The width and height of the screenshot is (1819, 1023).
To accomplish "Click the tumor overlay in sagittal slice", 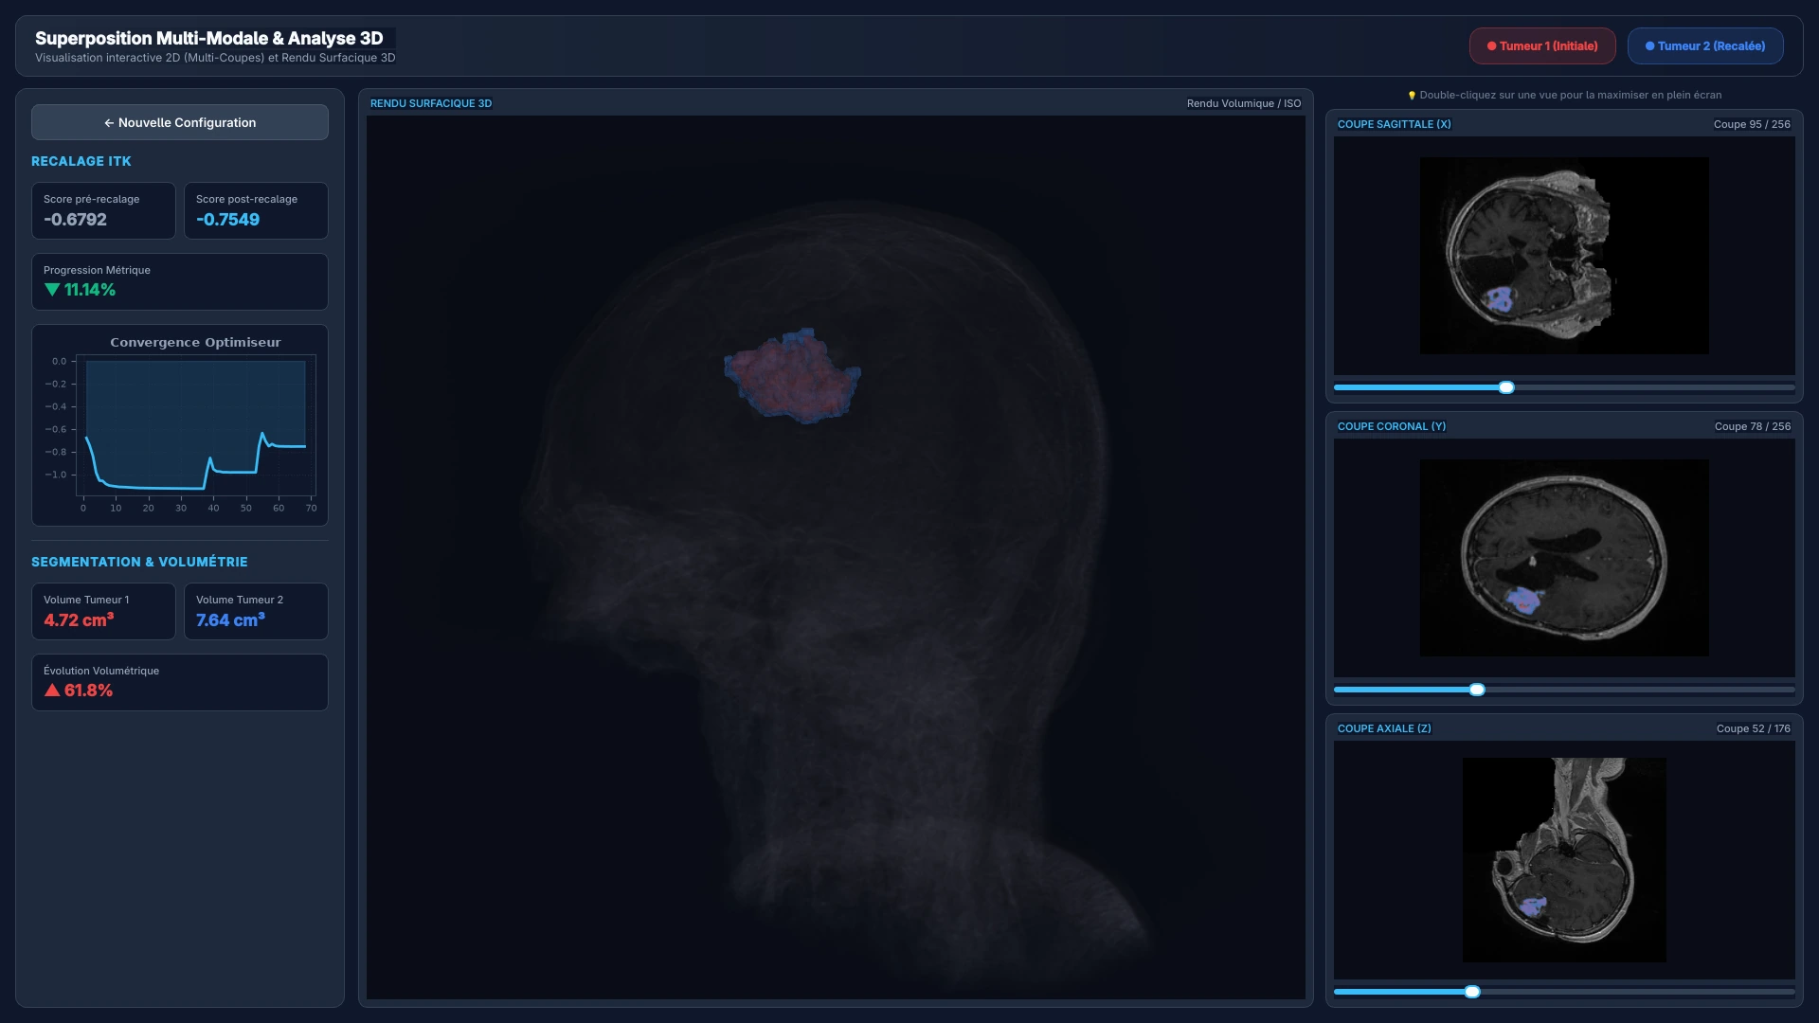I will click(x=1499, y=301).
